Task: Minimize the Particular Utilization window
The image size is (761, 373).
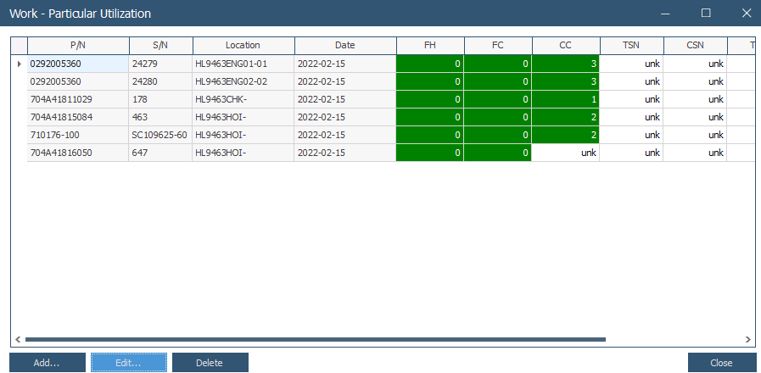Action: click(666, 13)
